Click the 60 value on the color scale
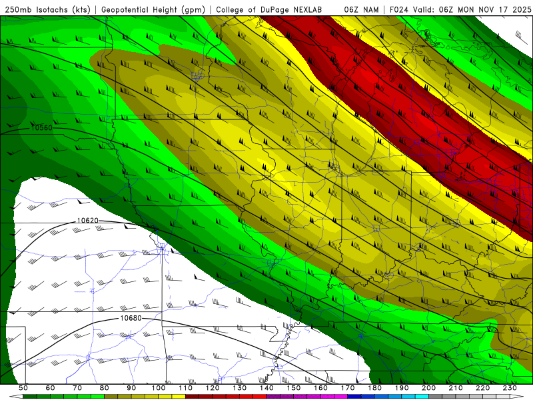 point(51,388)
